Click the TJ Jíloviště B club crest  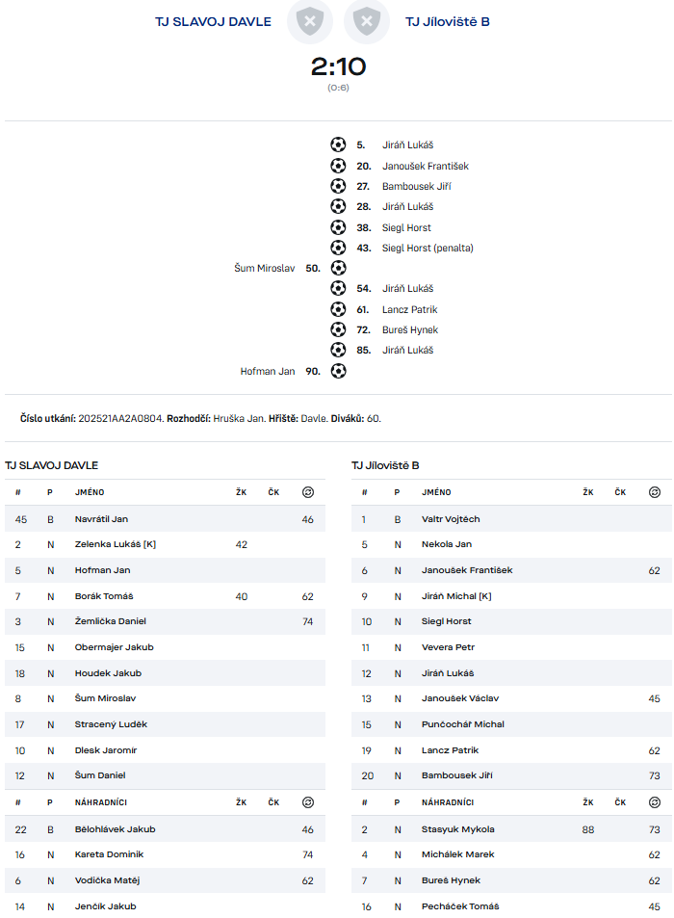pos(366,21)
